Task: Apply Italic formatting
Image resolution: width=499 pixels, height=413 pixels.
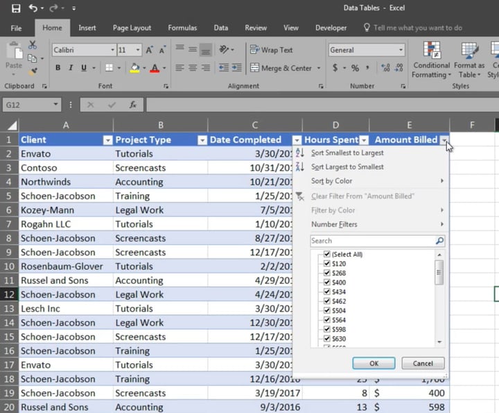Action: point(71,68)
